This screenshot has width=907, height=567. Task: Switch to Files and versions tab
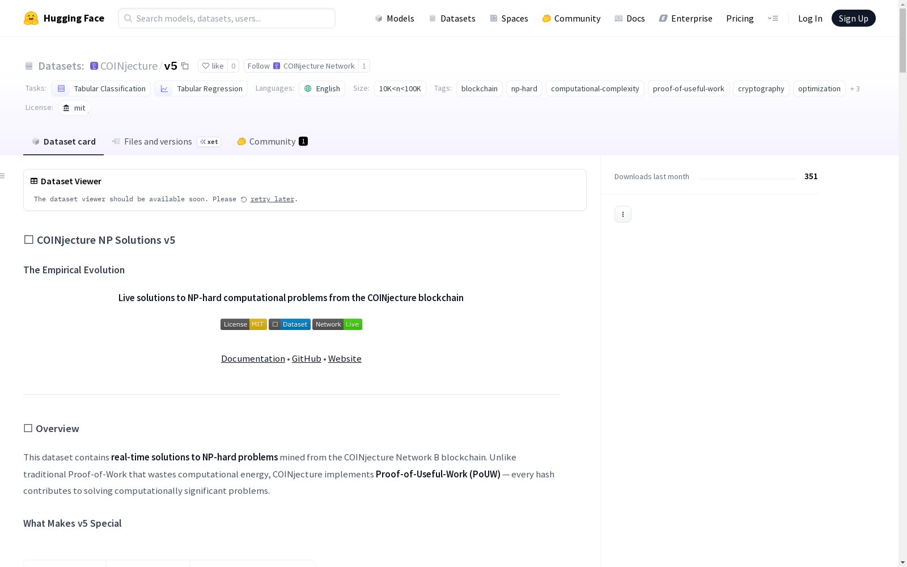[x=166, y=142]
